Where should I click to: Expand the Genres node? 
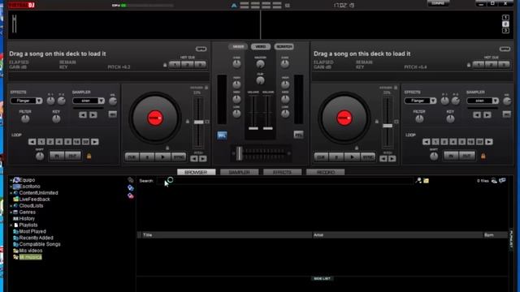pyautogui.click(x=11, y=213)
